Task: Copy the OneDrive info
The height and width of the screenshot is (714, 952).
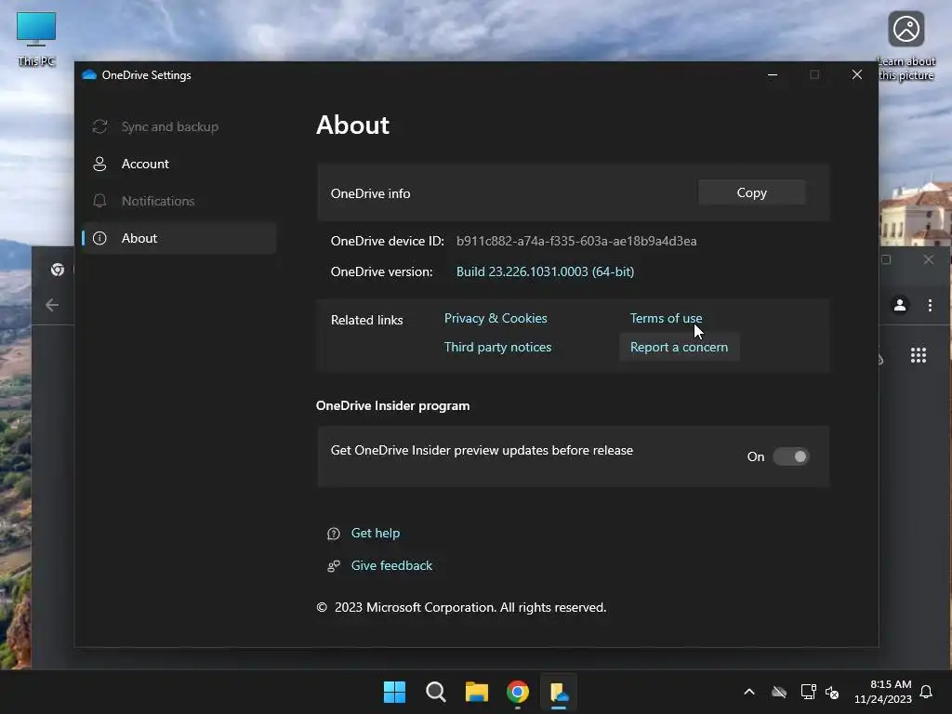Action: [751, 192]
